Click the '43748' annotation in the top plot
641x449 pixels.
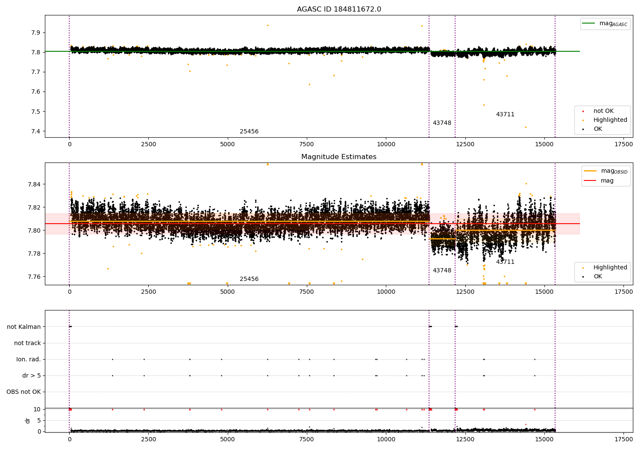click(442, 123)
